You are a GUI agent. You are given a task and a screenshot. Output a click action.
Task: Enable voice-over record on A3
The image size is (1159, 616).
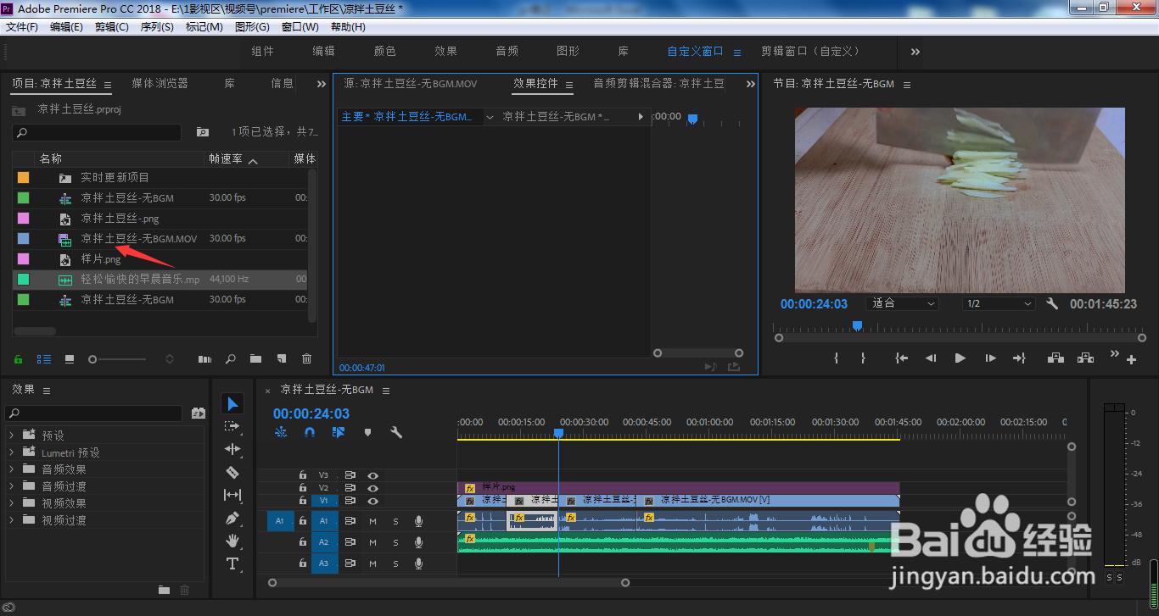click(418, 563)
